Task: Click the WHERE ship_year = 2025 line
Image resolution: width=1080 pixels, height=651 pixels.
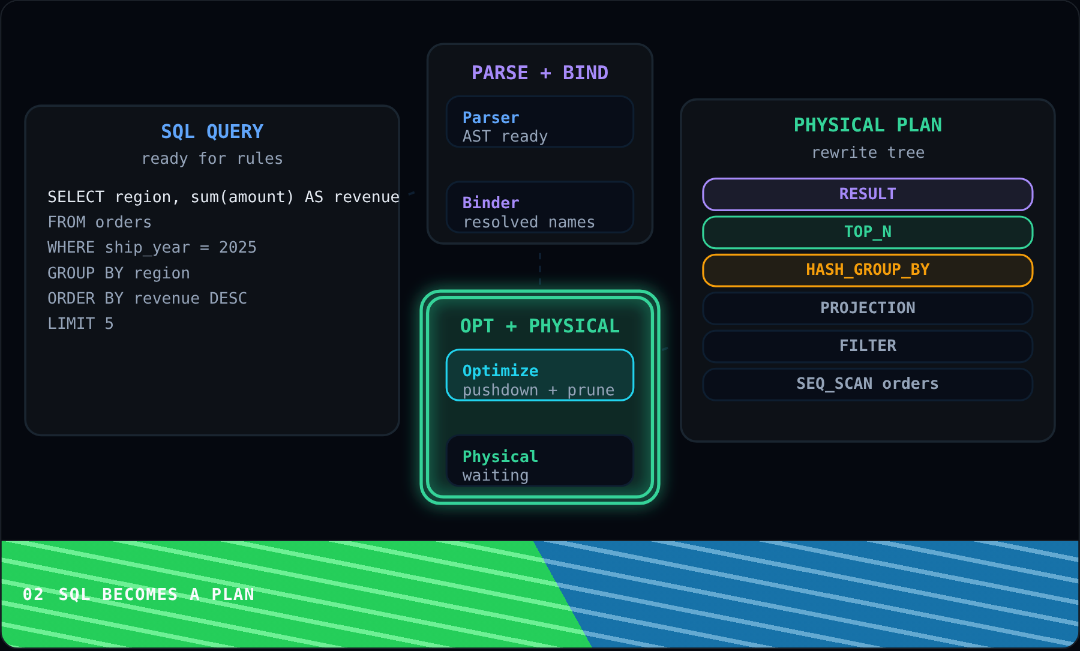Action: [152, 247]
